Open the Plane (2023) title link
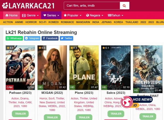This screenshot has width=164, height=120. (84, 93)
